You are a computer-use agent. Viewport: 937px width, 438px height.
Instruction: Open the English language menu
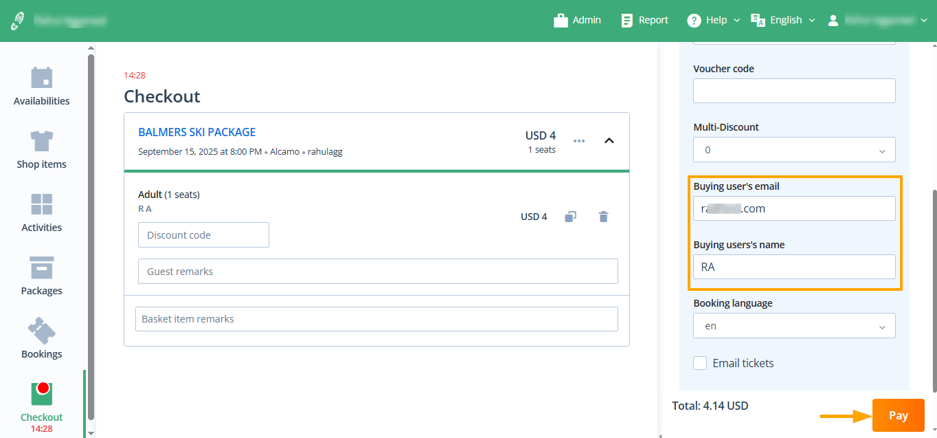(x=783, y=20)
